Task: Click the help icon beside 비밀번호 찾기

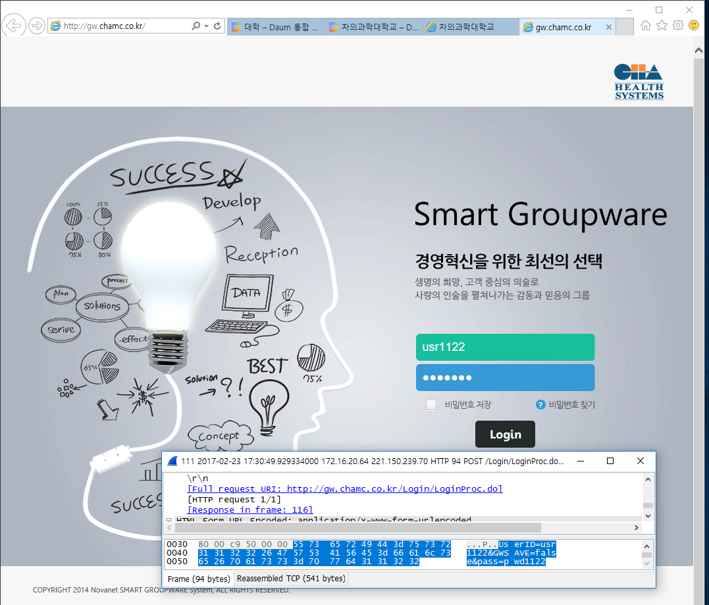Action: [540, 405]
